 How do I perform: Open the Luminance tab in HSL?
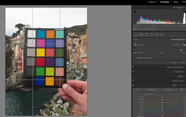coord(168,90)
